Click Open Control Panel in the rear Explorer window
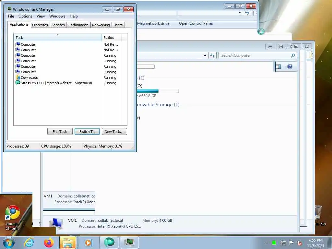 tap(196, 23)
